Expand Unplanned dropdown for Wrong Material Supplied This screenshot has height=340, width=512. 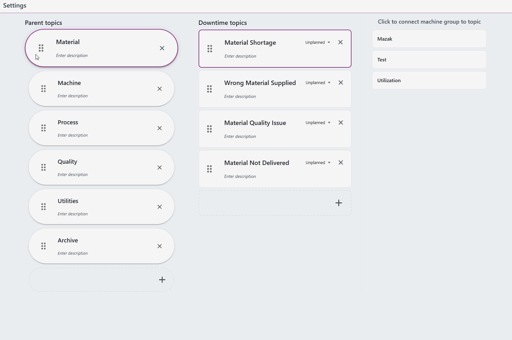[318, 83]
